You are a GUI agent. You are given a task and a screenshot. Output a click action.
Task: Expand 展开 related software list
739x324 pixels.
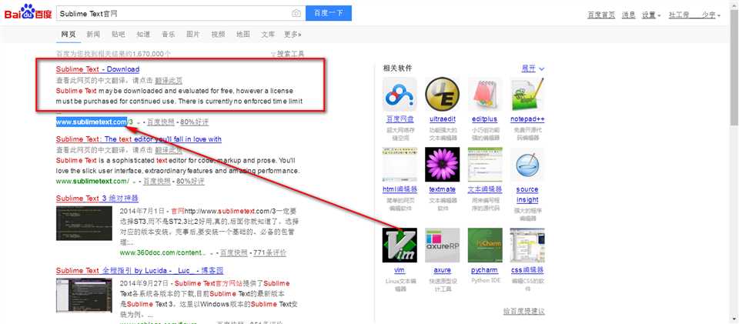(533, 68)
